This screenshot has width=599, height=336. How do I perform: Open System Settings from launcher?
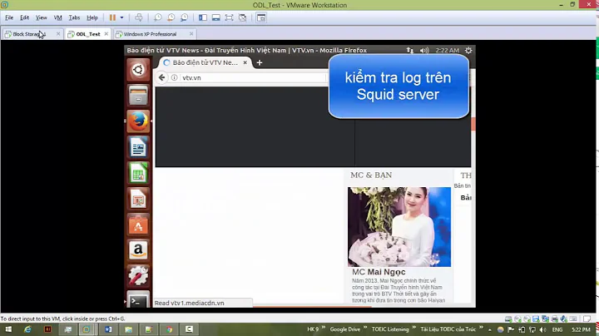pos(138,276)
